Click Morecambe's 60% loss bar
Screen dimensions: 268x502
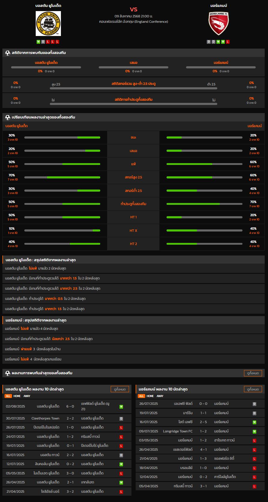(x=204, y=164)
